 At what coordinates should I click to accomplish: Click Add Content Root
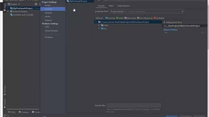click(173, 22)
